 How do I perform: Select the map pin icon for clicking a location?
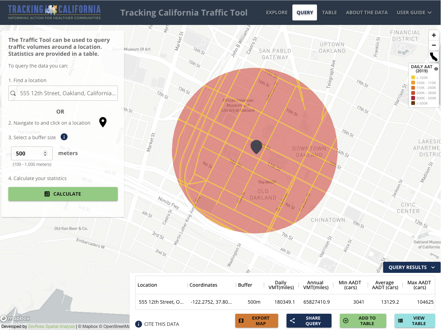[x=103, y=122]
